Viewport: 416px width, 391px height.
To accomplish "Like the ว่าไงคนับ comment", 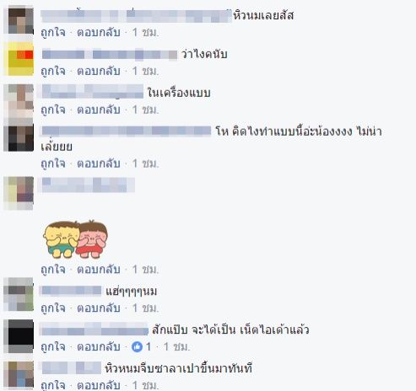I will [x=53, y=71].
